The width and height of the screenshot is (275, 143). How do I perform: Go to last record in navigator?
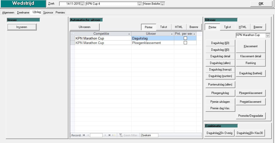pos(110,135)
